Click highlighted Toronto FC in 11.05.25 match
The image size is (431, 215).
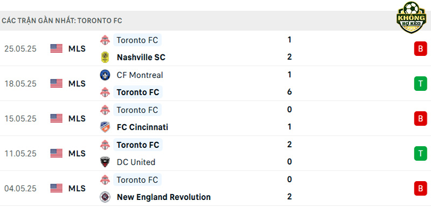point(138,145)
